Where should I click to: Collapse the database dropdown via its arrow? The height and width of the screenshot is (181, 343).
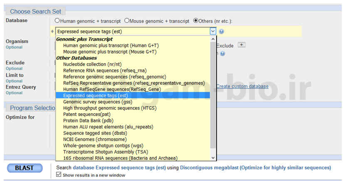(213, 31)
